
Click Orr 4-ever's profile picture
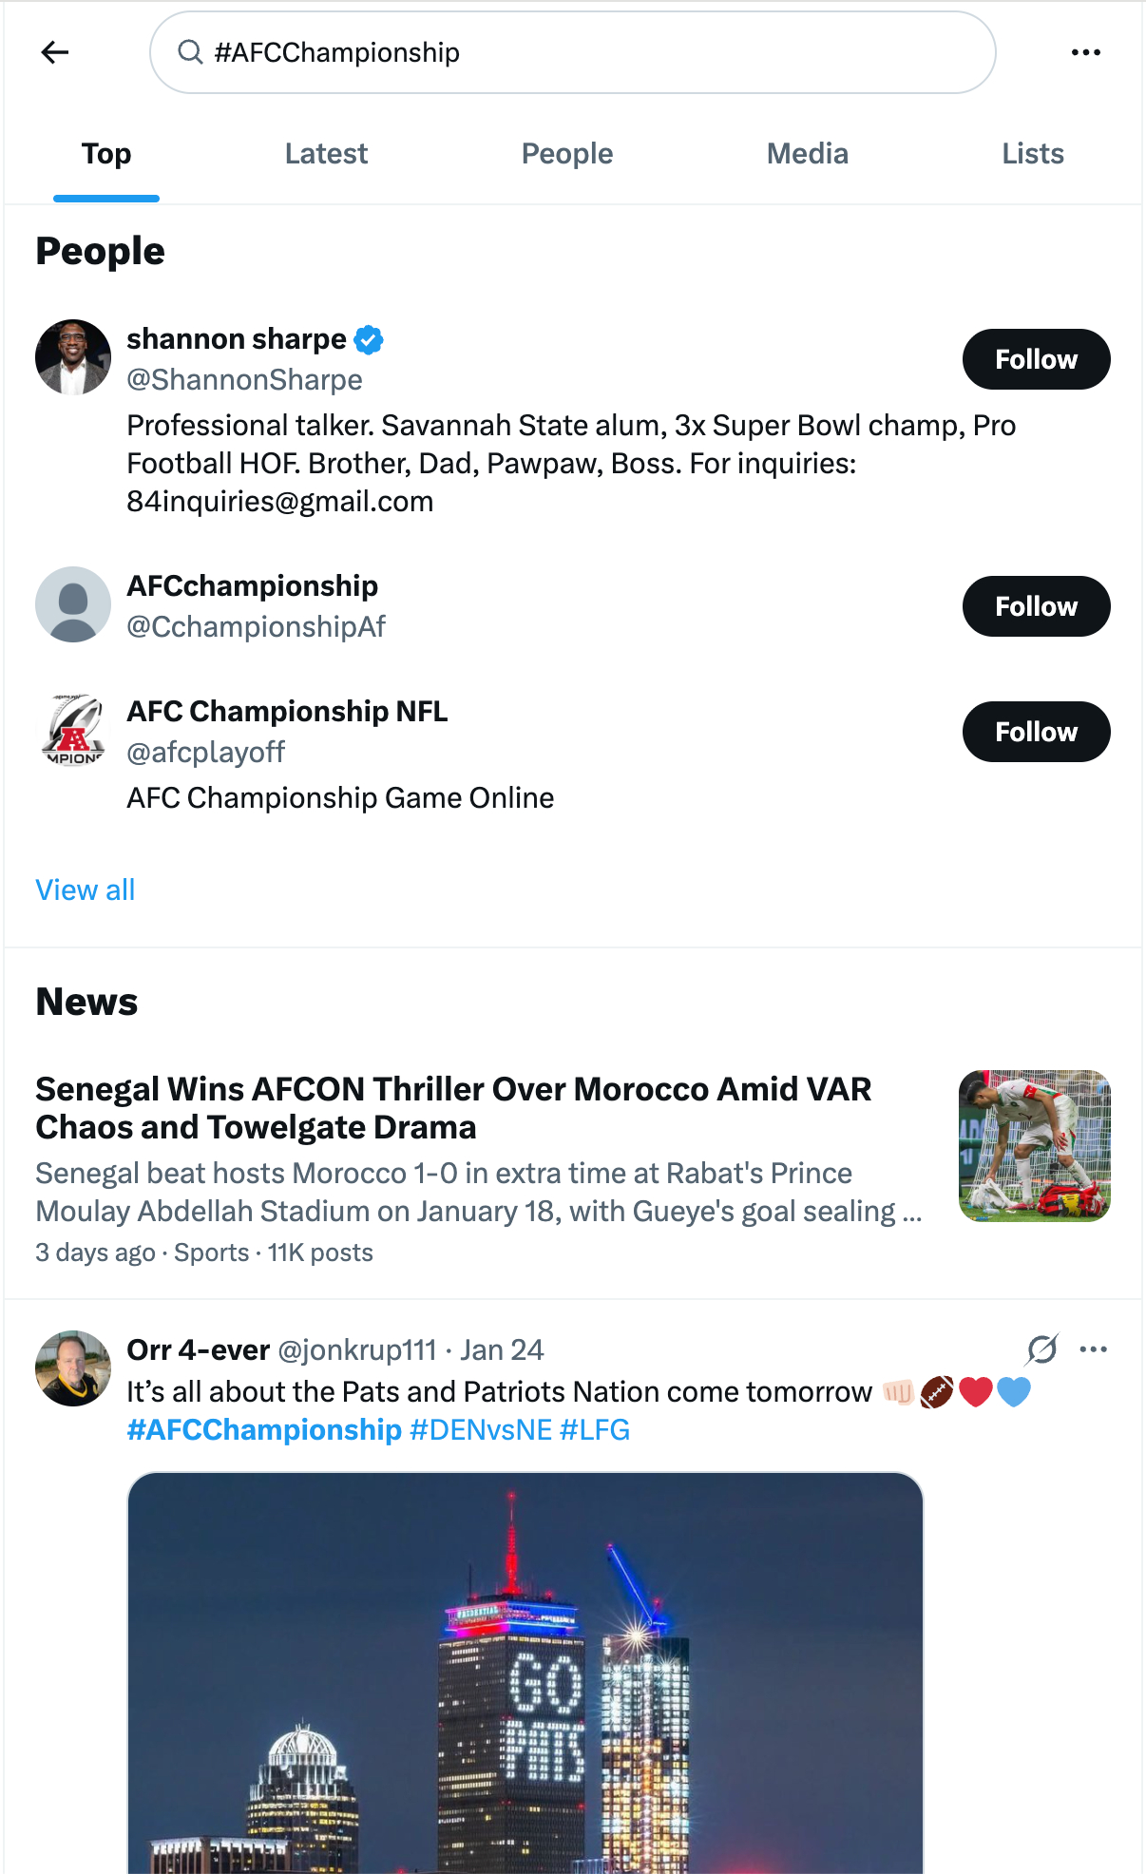73,1368
